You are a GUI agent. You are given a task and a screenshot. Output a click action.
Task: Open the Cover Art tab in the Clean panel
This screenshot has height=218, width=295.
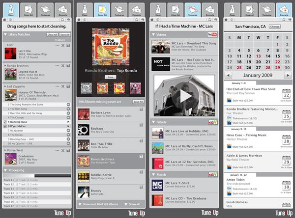point(28,10)
